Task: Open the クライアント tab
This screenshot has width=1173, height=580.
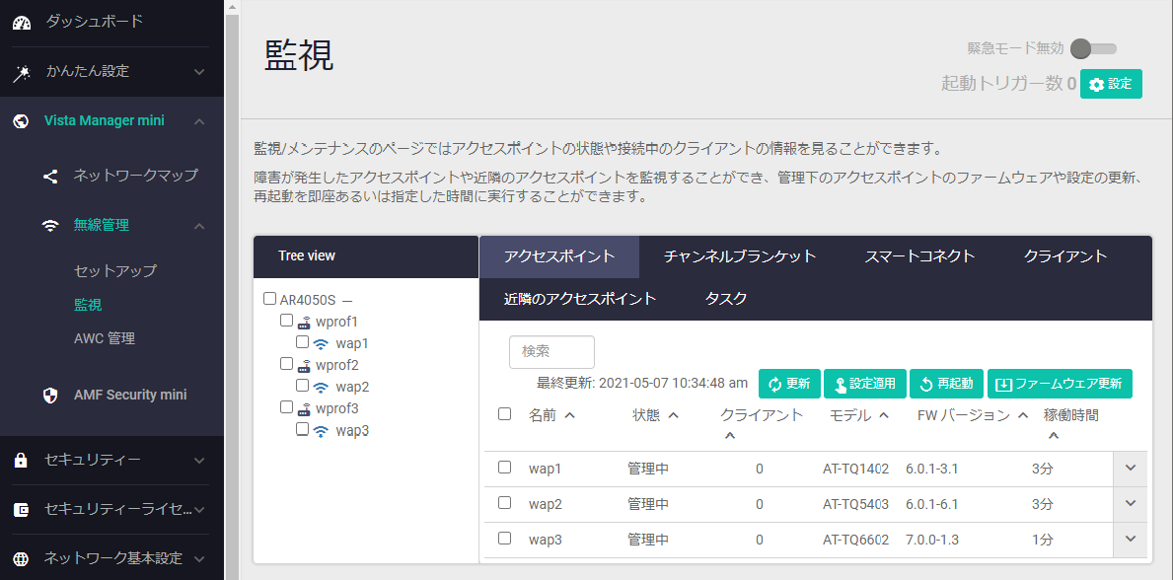Action: click(1064, 256)
